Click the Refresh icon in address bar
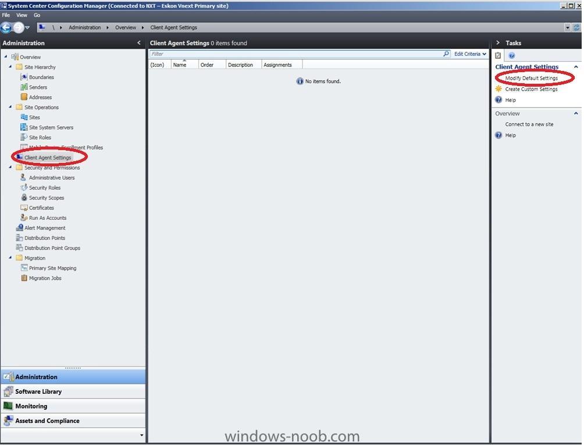The width and height of the screenshot is (584, 445). [x=576, y=27]
